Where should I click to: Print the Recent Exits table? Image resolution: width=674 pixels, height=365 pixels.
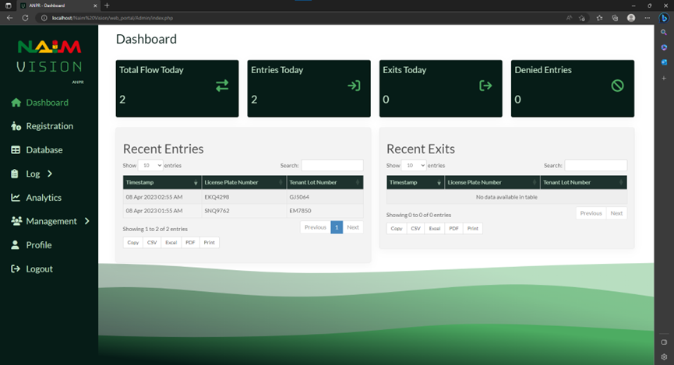click(x=472, y=229)
